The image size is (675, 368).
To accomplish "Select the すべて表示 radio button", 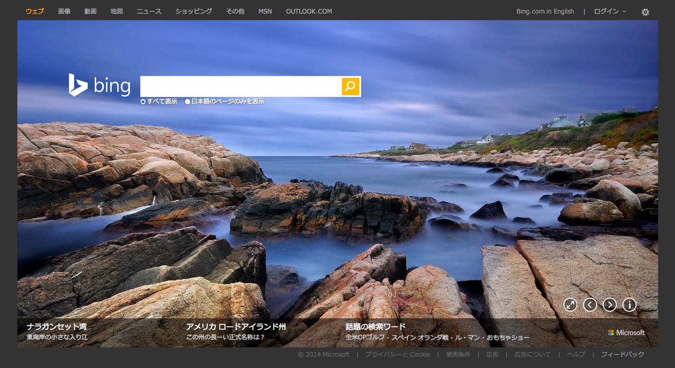I will click(143, 102).
